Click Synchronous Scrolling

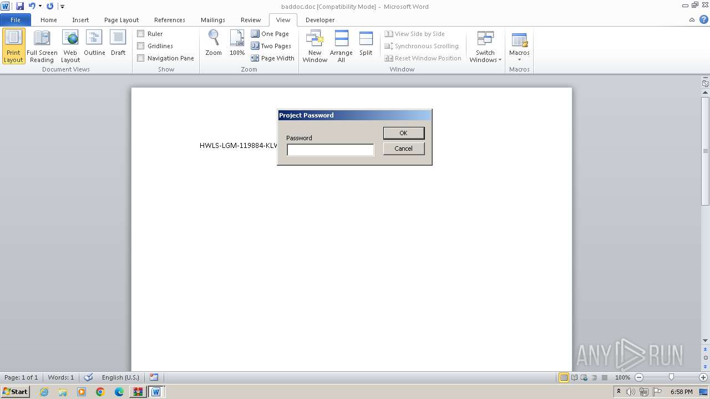coord(422,46)
